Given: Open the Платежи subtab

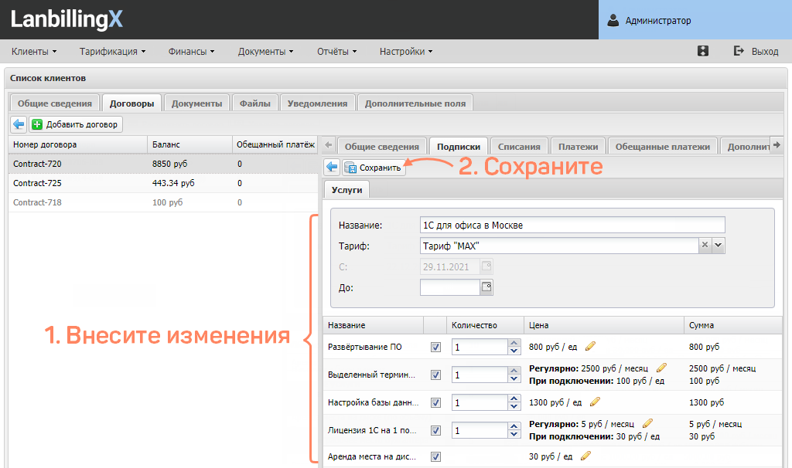Looking at the screenshot, I should coord(578,146).
